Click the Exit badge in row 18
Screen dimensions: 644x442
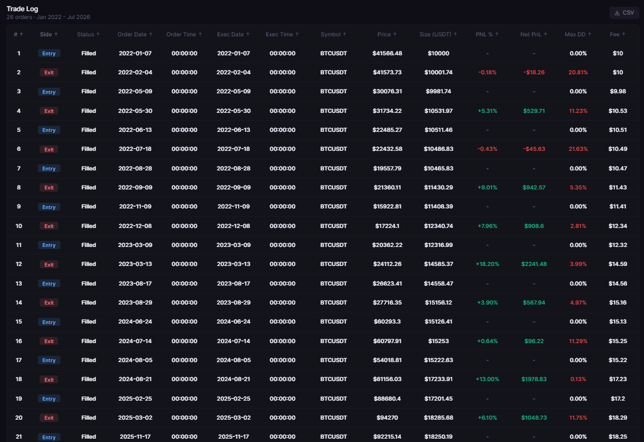[49, 379]
